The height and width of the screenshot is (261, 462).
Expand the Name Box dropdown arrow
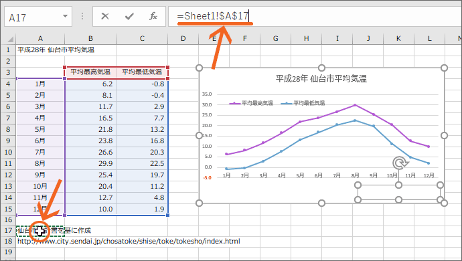[x=66, y=16]
